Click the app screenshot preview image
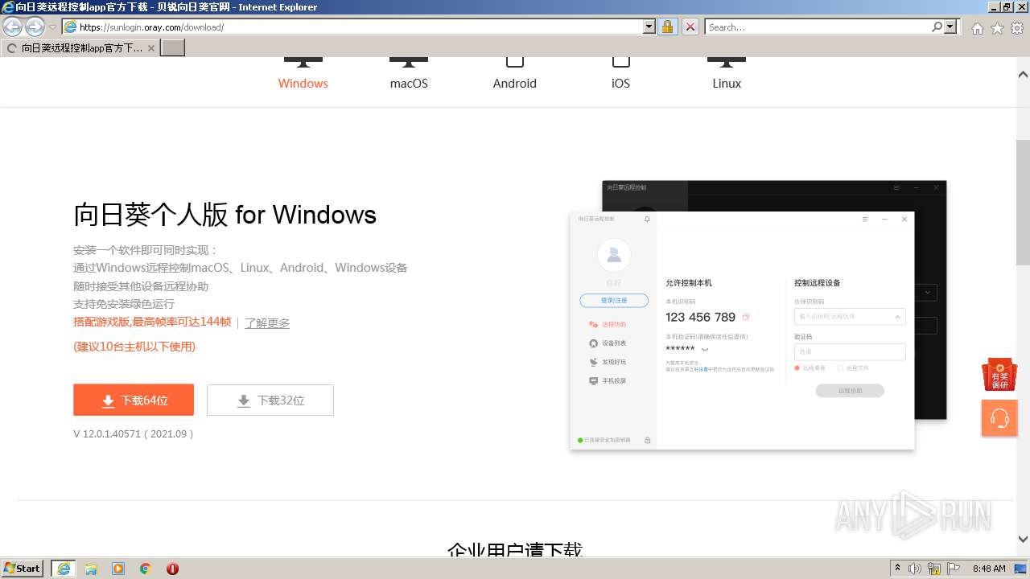This screenshot has width=1030, height=579. pos(758,316)
